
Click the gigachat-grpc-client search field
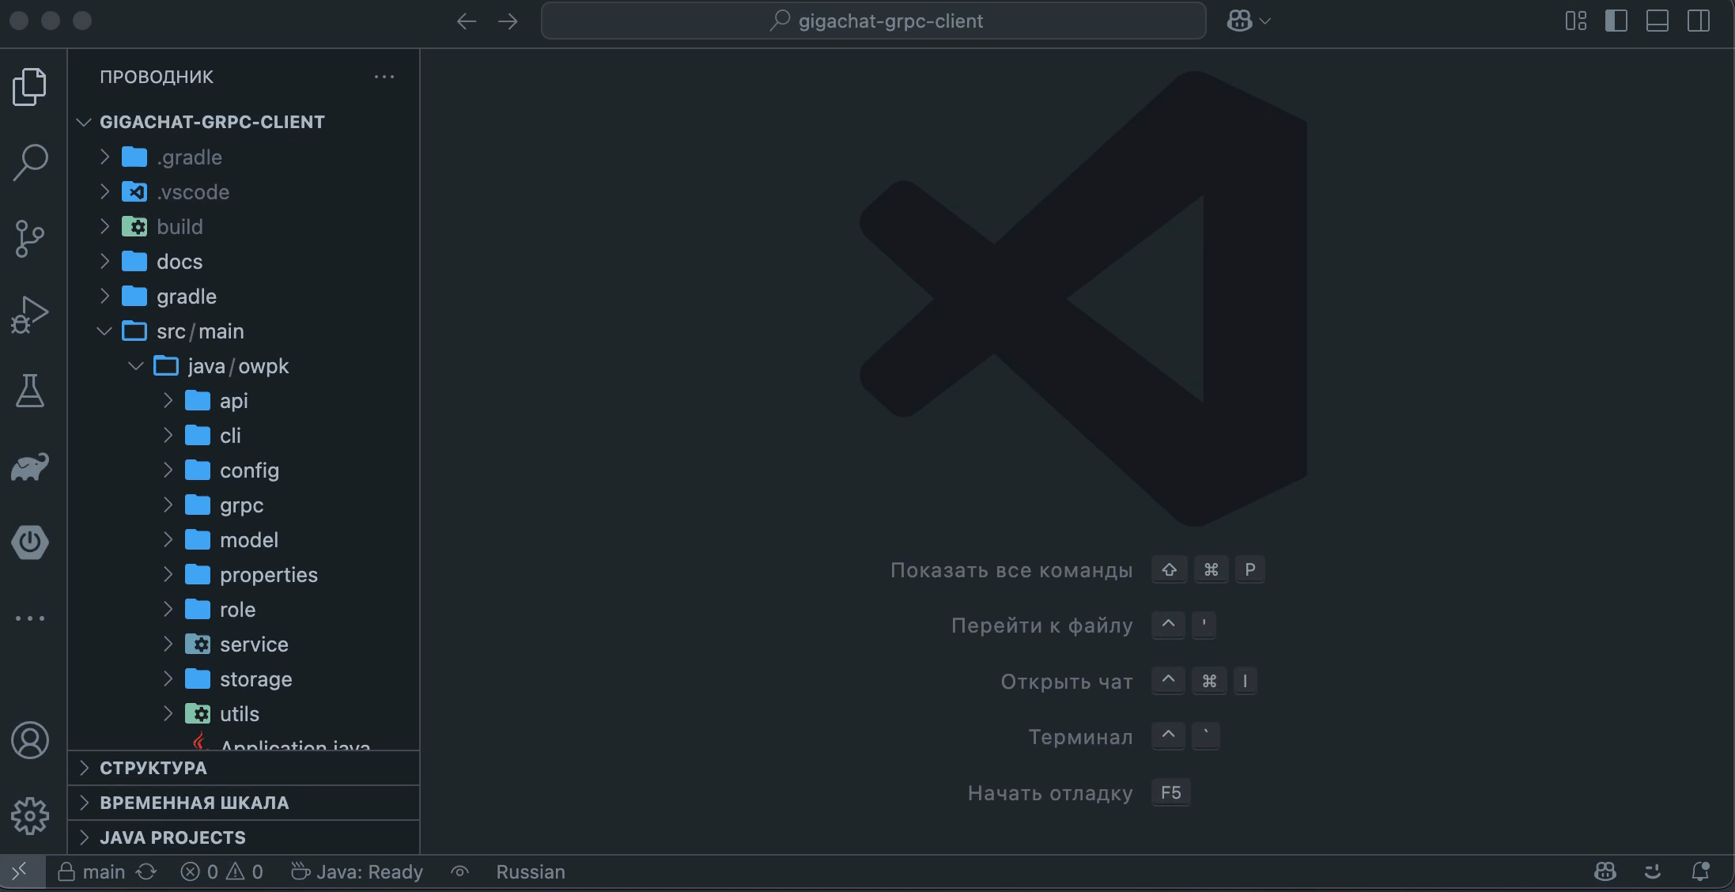click(x=873, y=21)
